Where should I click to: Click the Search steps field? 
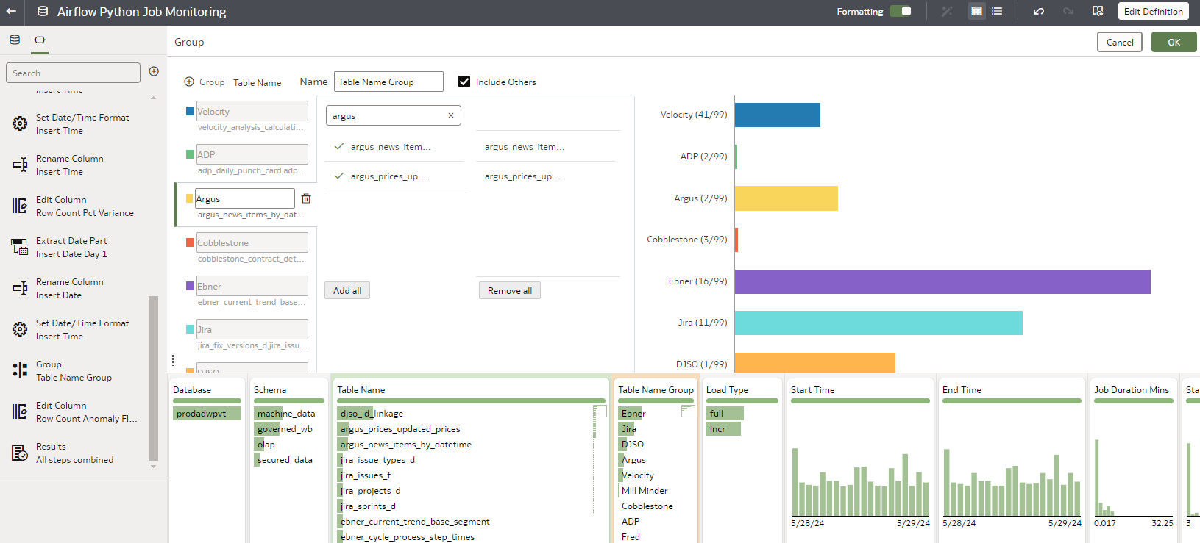coord(73,73)
